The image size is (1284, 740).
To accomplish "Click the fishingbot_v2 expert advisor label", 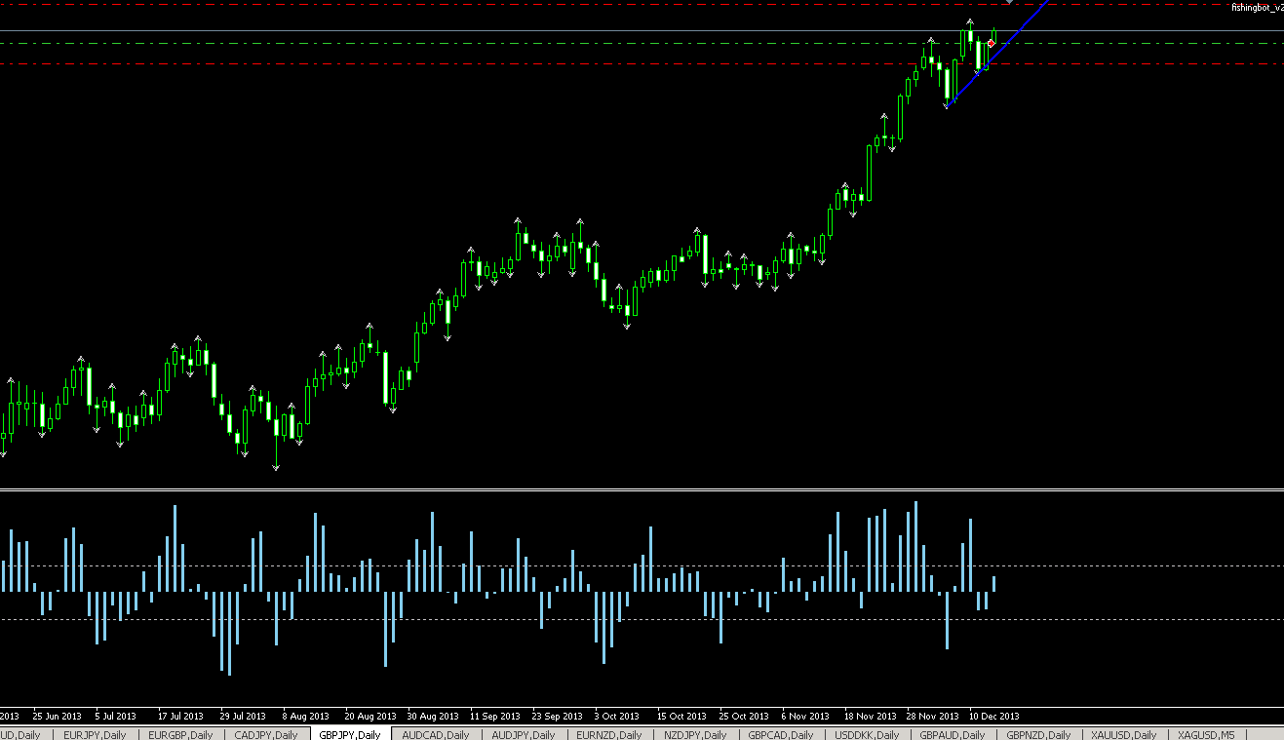I will [x=1258, y=8].
